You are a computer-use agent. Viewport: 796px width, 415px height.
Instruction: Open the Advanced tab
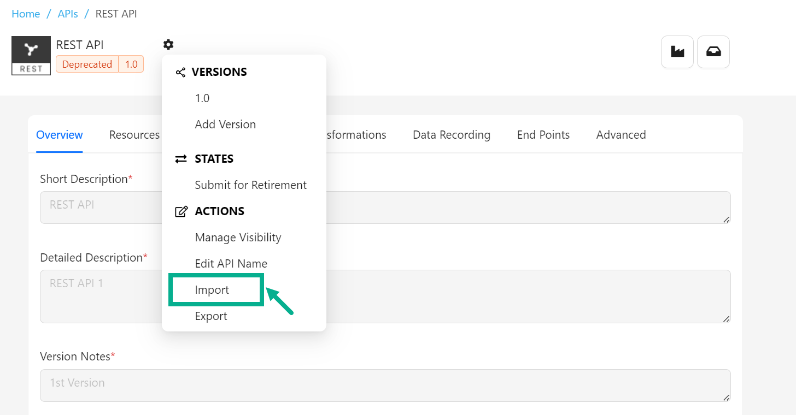[x=621, y=135]
